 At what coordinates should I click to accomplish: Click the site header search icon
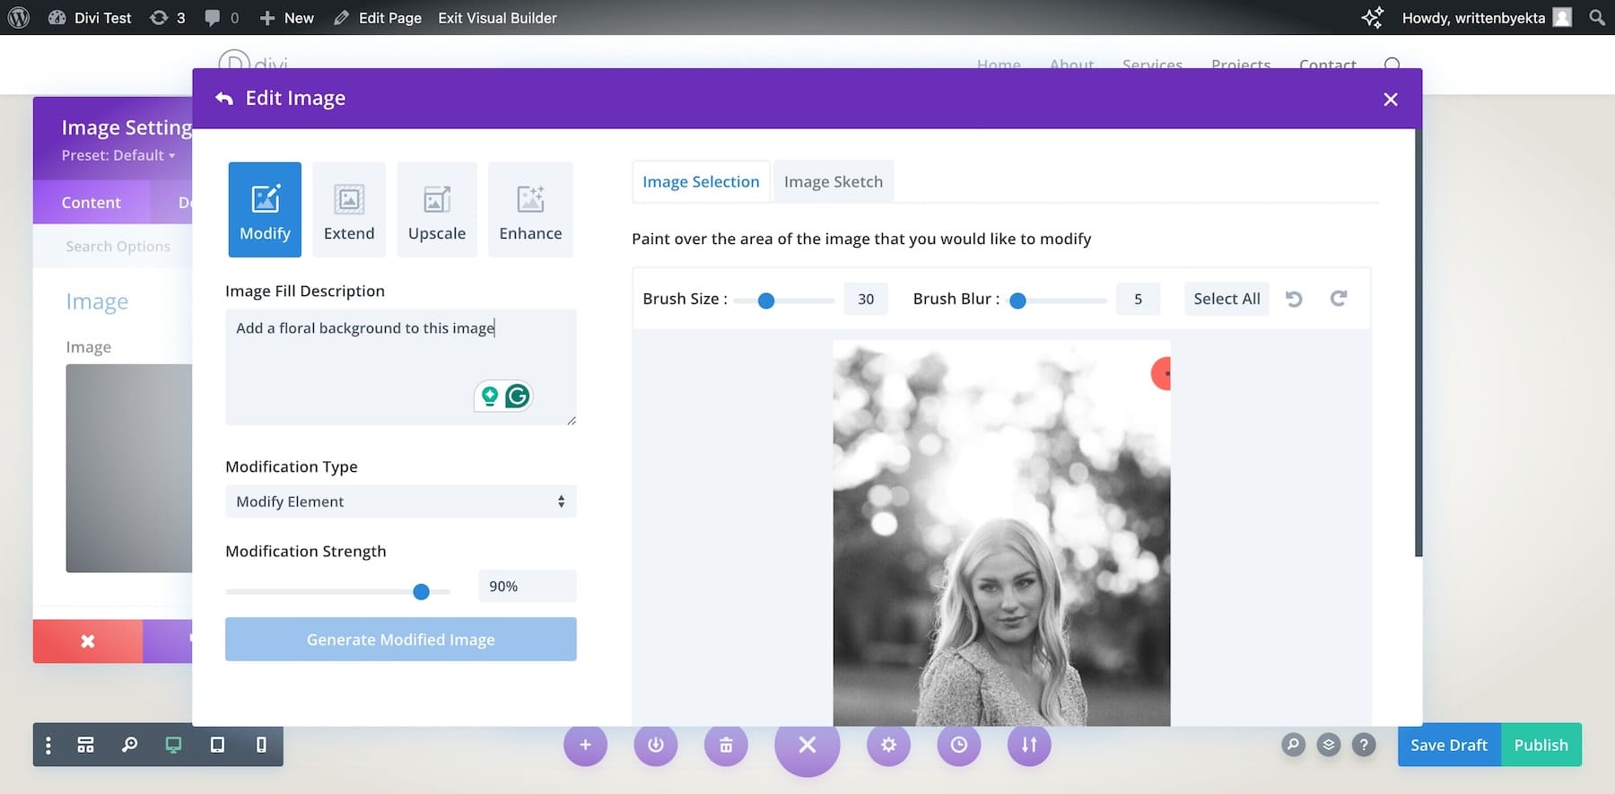point(1392,65)
